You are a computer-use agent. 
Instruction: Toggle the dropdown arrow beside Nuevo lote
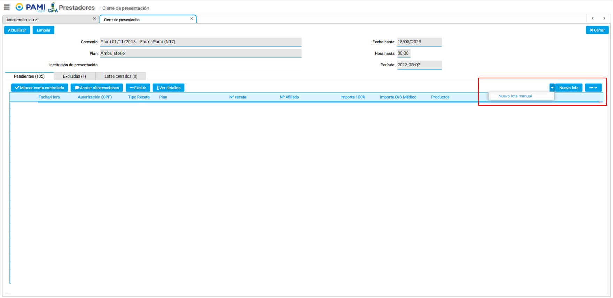coord(552,88)
